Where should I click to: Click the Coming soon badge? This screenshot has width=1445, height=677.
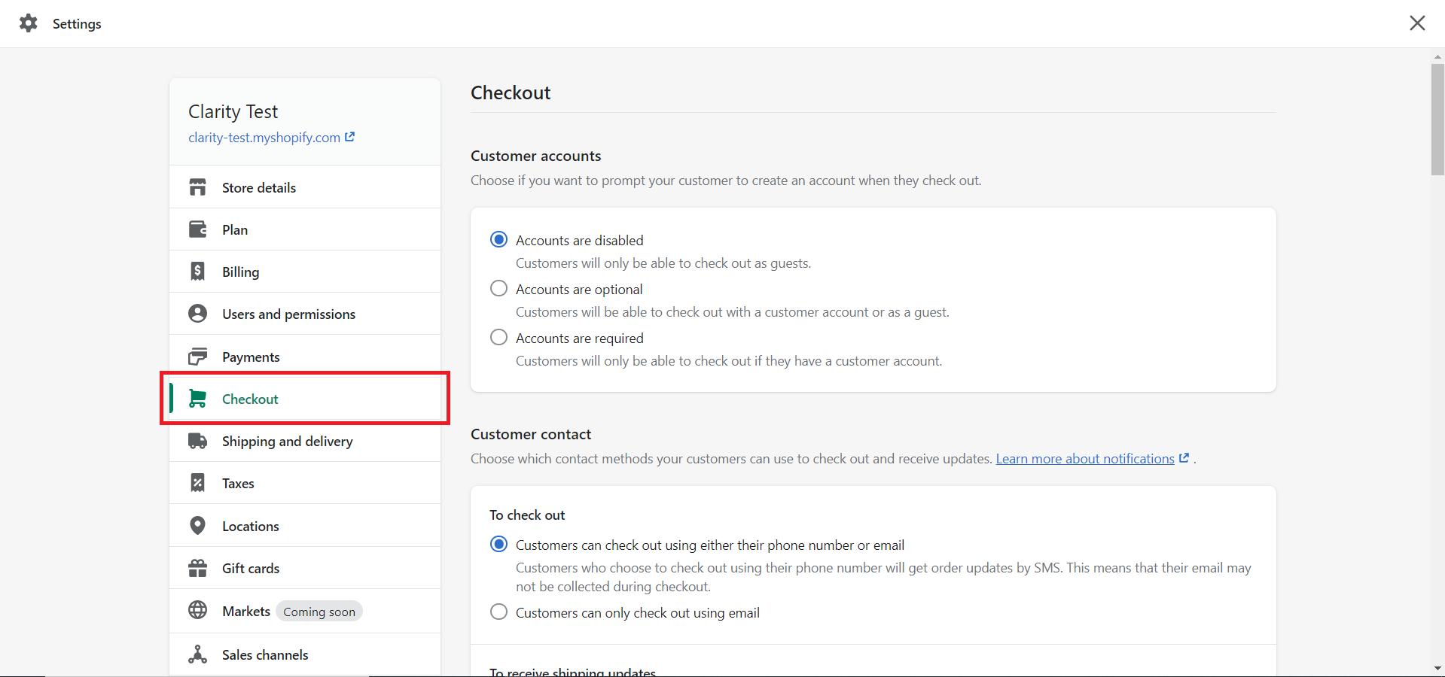pos(319,612)
